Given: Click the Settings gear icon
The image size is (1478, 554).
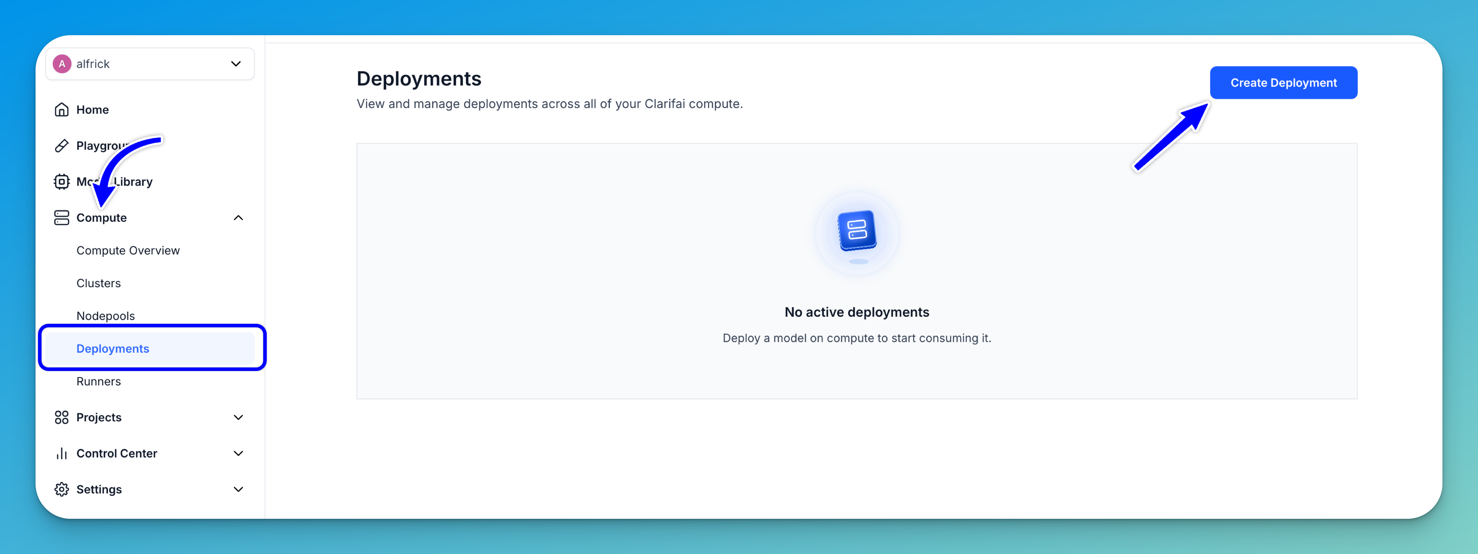Looking at the screenshot, I should pyautogui.click(x=61, y=489).
